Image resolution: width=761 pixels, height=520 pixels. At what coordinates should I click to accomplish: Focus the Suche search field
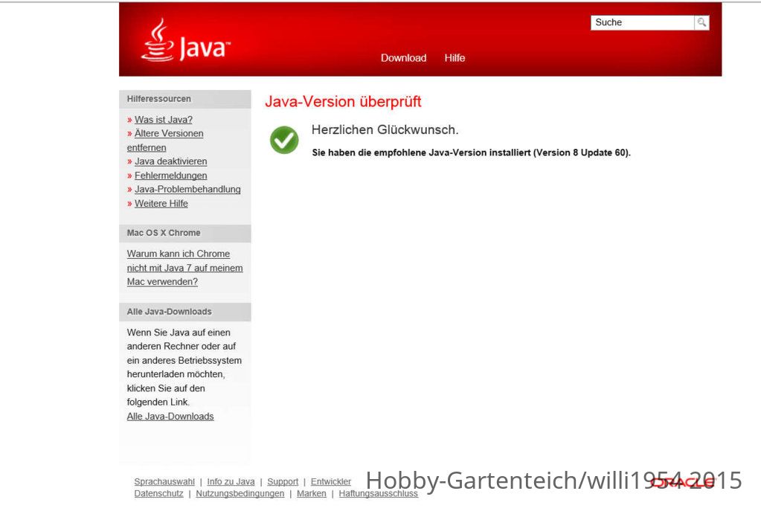pos(642,22)
